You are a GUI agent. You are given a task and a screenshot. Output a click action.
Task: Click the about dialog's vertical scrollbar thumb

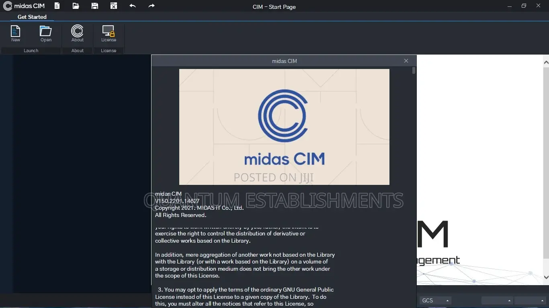(x=414, y=71)
